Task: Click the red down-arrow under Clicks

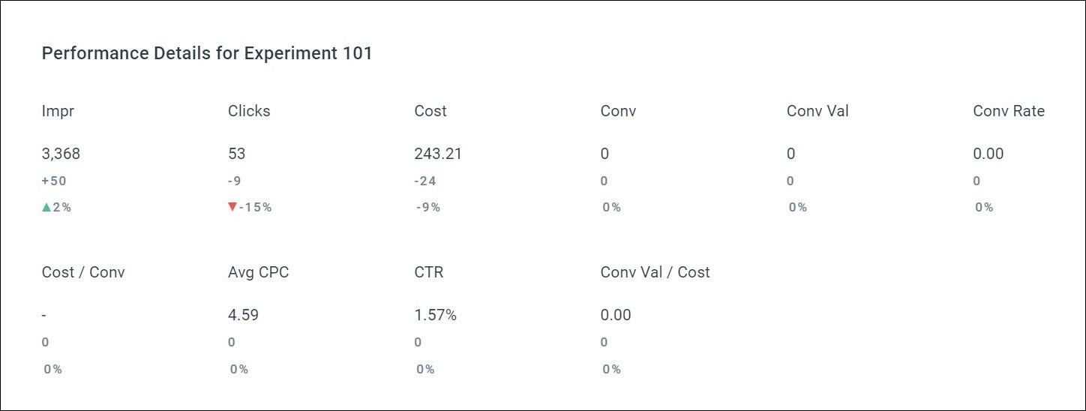Action: click(232, 207)
